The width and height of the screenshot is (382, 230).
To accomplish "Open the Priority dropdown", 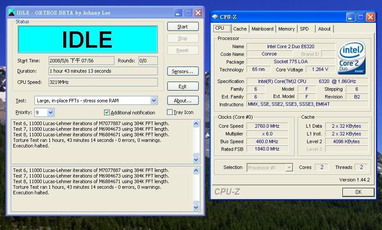I will [x=50, y=113].
